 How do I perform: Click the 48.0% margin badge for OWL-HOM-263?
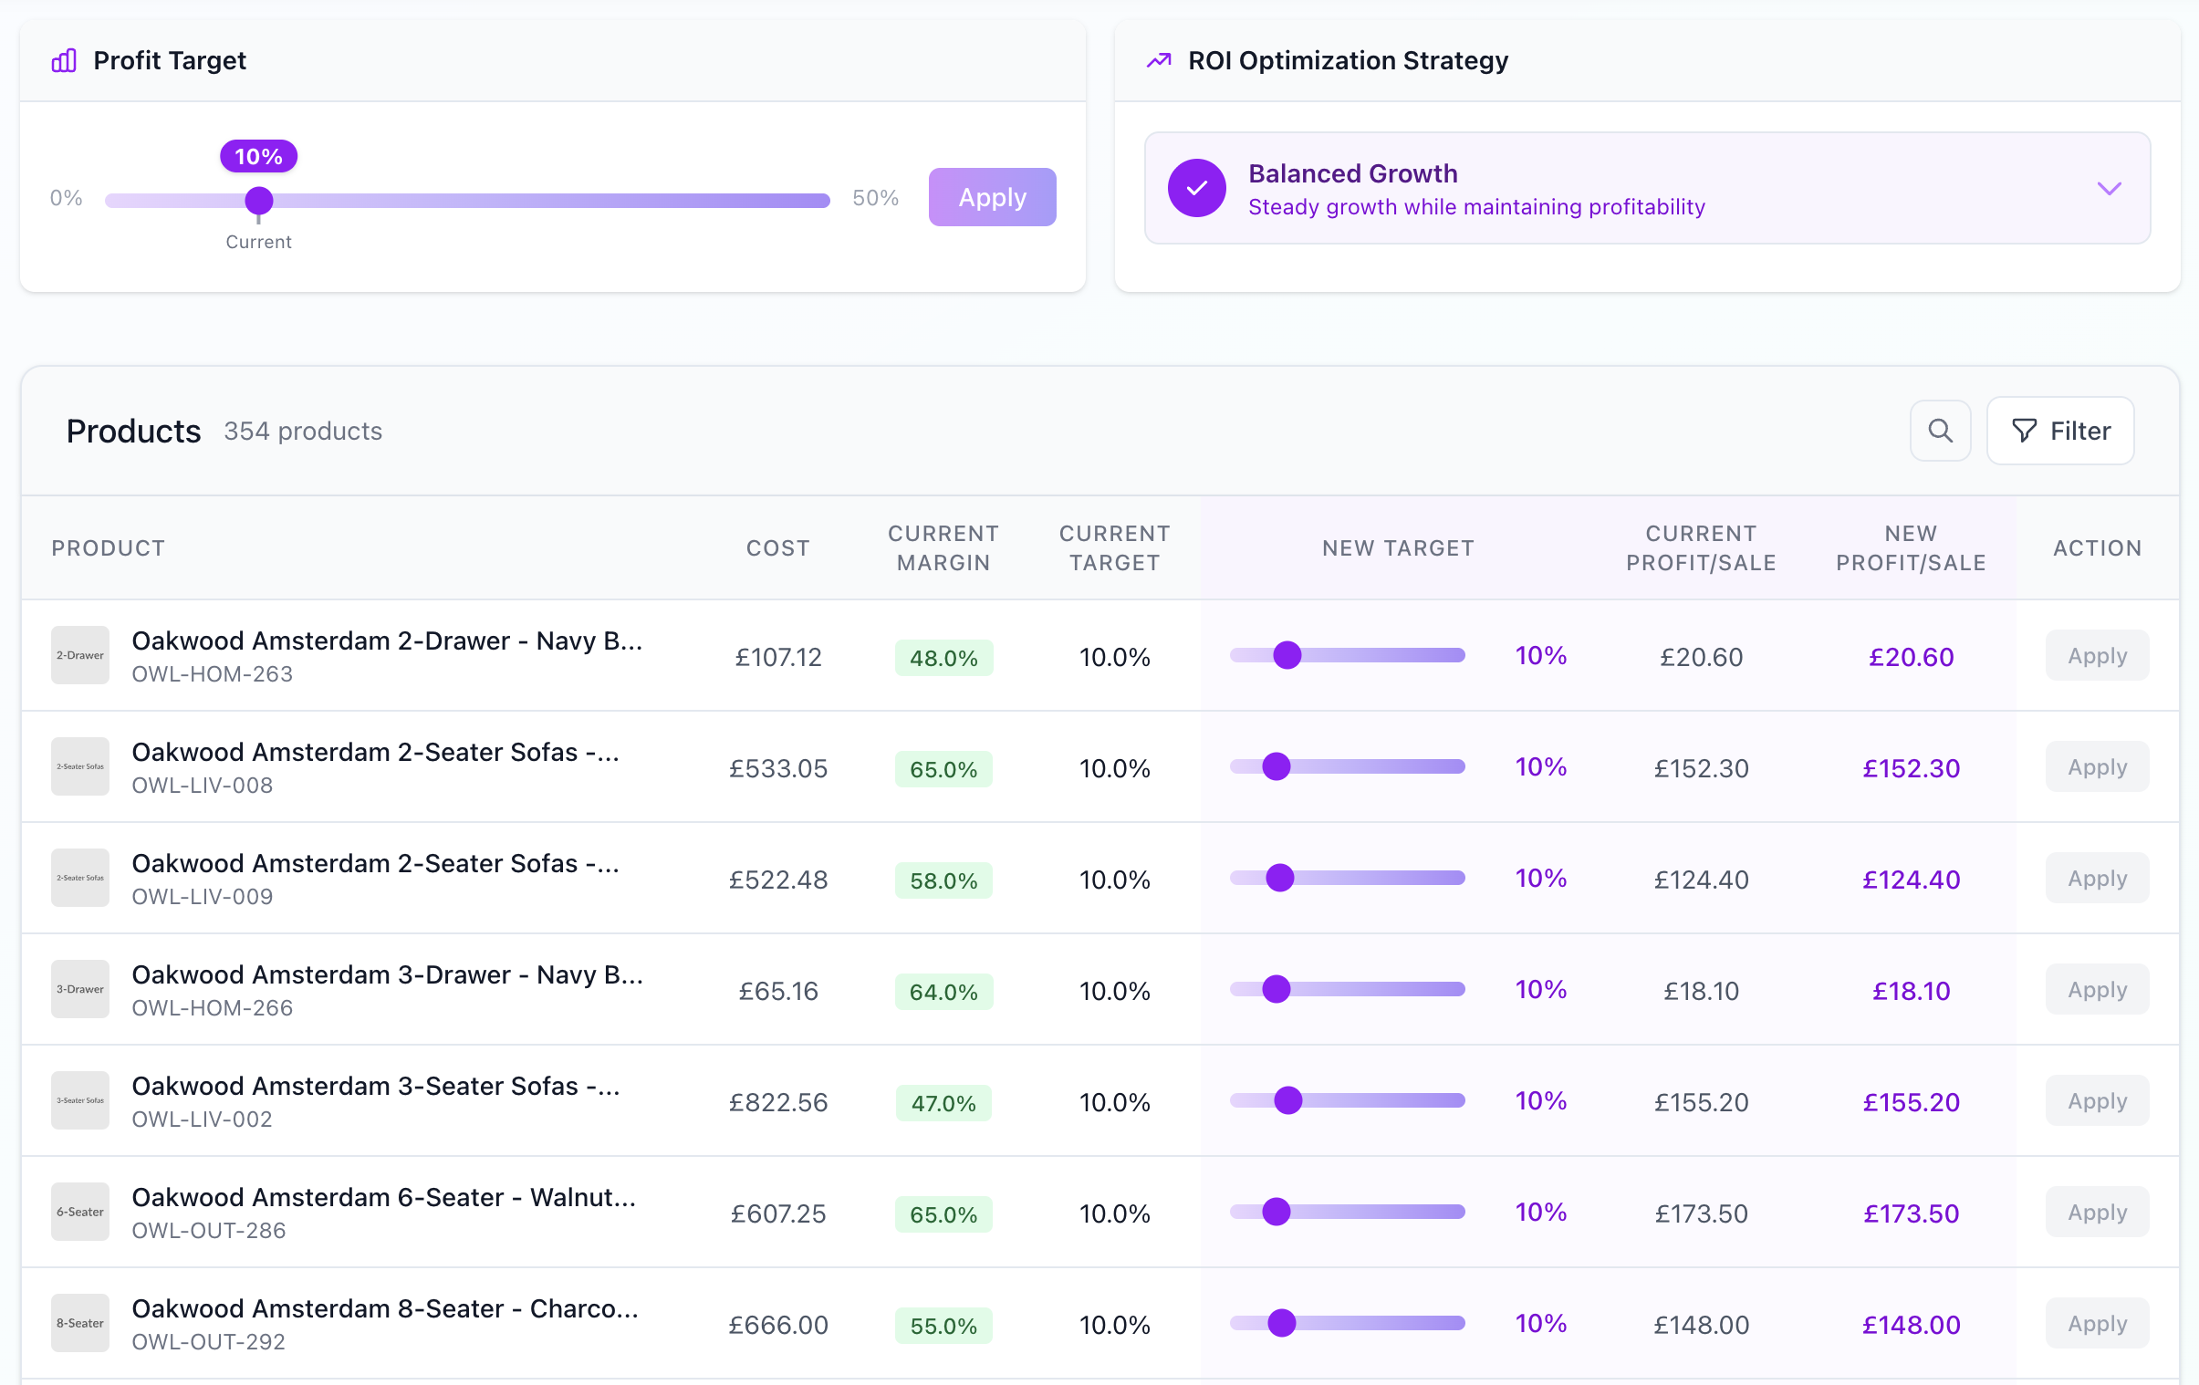click(943, 657)
